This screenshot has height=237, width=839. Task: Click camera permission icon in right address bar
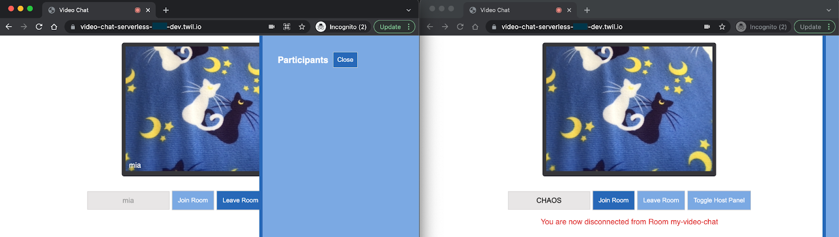[x=707, y=27]
